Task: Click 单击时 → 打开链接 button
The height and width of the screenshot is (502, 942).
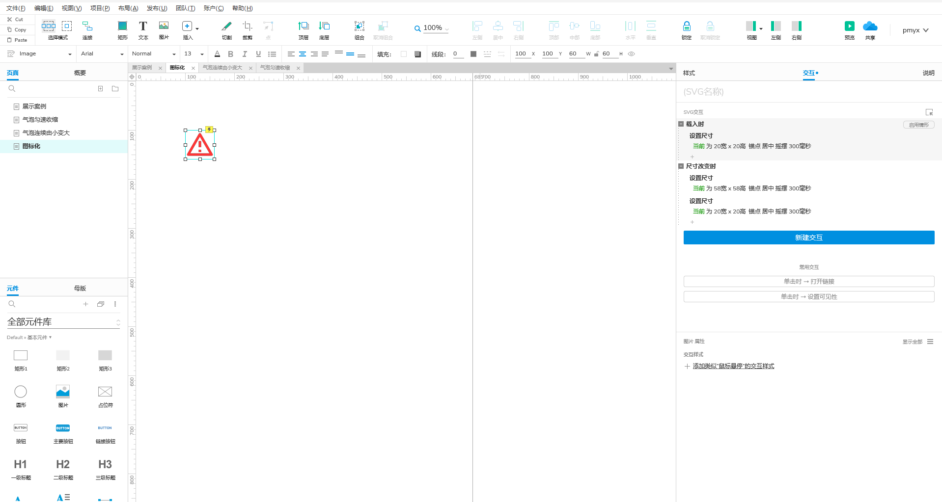Action: (x=809, y=281)
